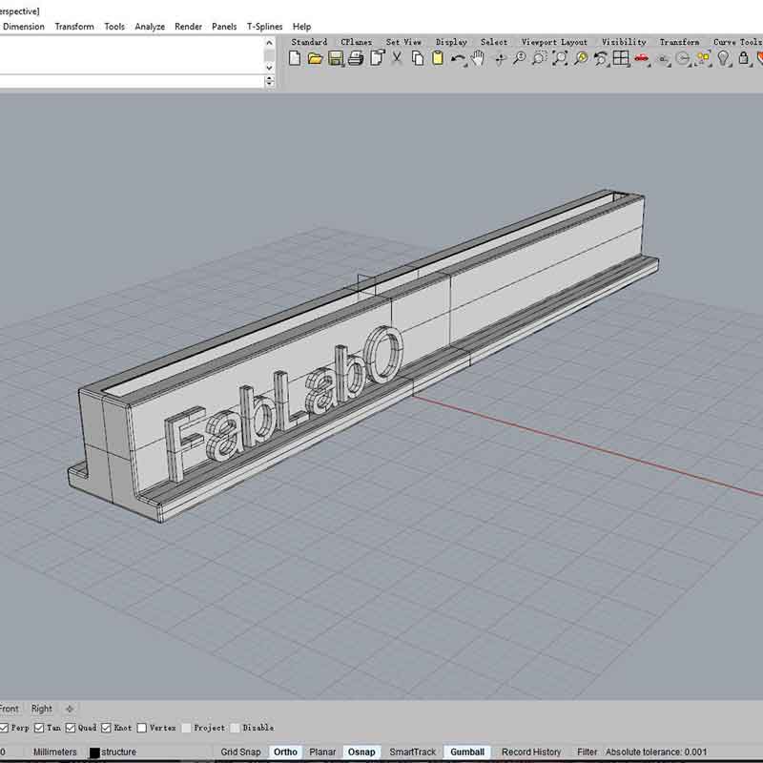Open a file with the folder icon
This screenshot has height=763, width=763.
click(315, 58)
